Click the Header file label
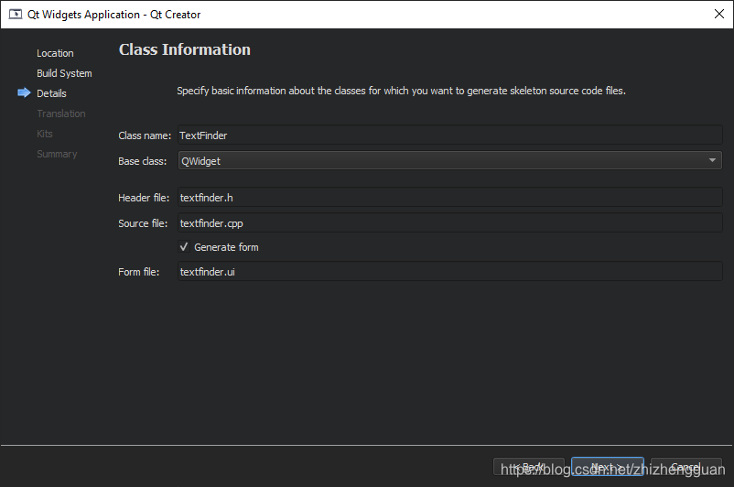The width and height of the screenshot is (734, 487). tap(144, 198)
